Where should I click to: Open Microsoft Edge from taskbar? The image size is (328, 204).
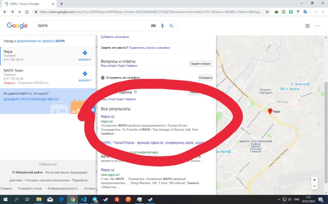61,199
